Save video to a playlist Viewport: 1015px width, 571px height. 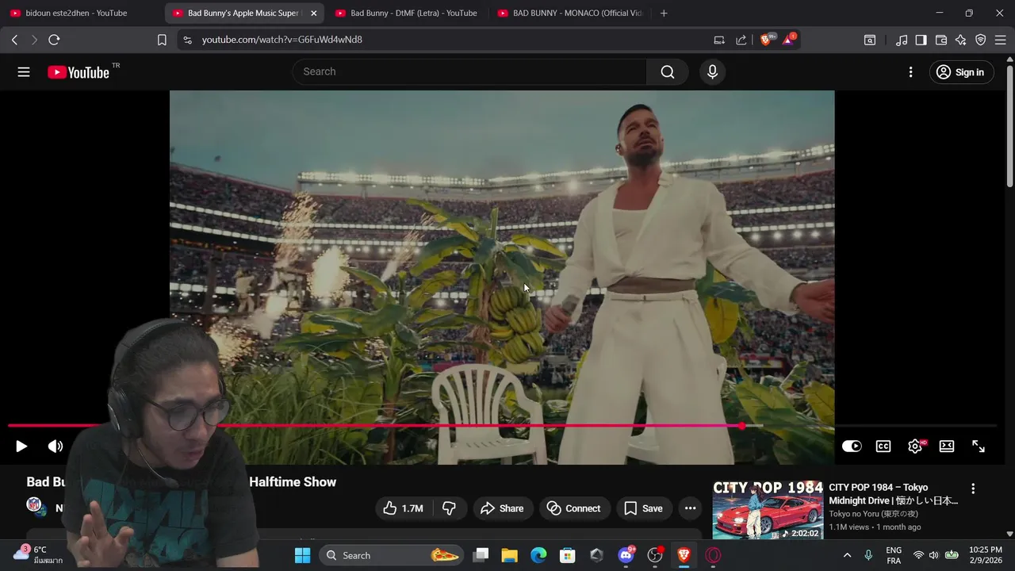(x=643, y=508)
